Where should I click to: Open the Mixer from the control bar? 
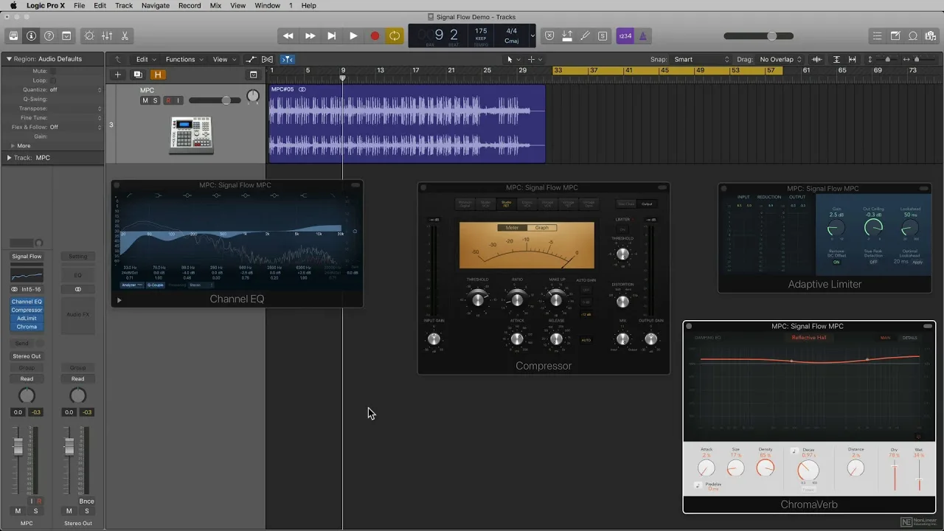pyautogui.click(x=107, y=36)
